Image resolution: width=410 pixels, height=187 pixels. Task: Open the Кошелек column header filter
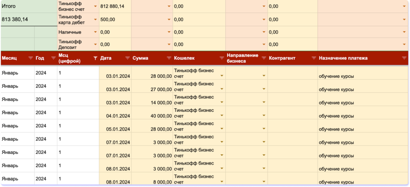(x=221, y=58)
